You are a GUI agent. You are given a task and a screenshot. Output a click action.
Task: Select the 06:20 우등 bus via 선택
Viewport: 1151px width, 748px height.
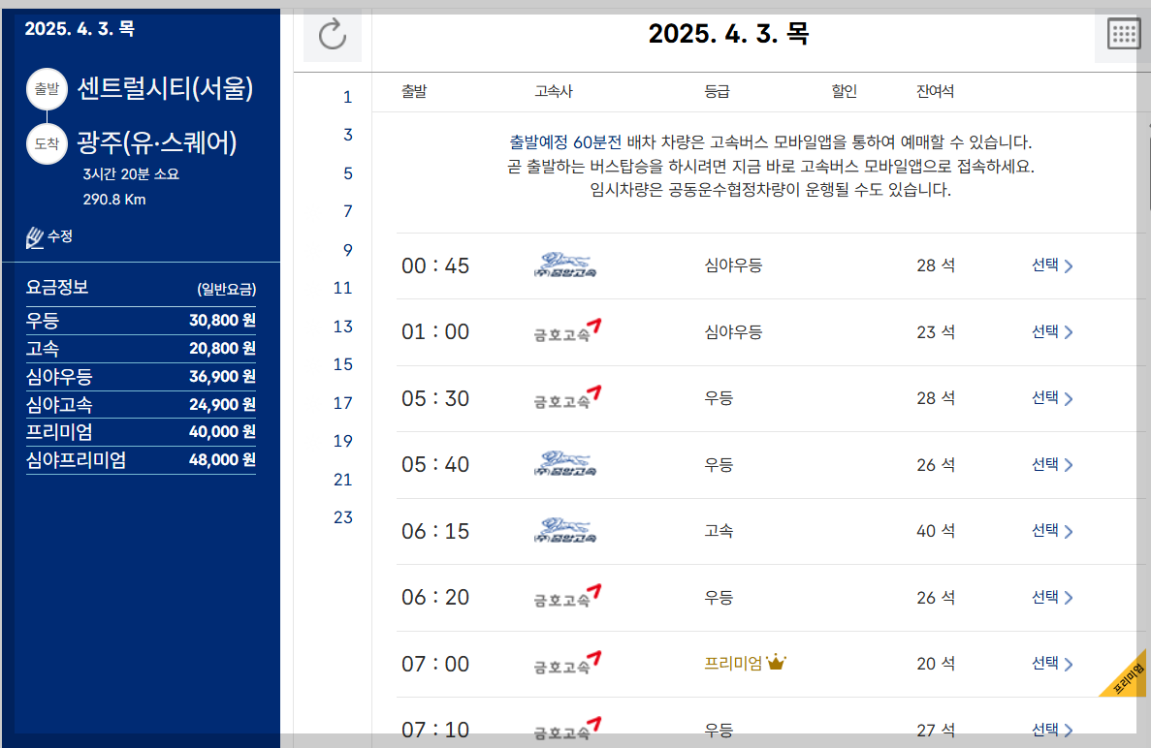pyautogui.click(x=1047, y=597)
